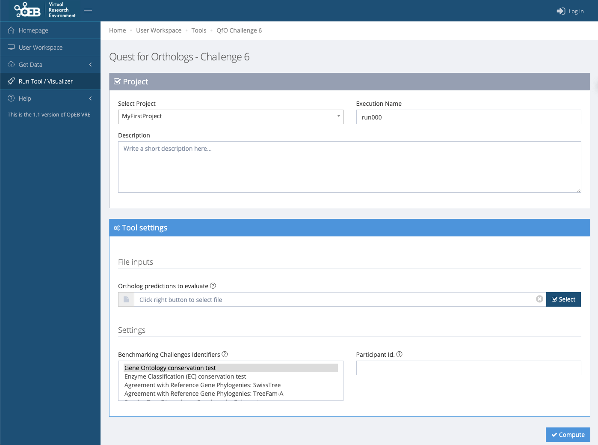Click the OpEB VRE version text
Screen dimensions: 598x445
tap(49, 115)
